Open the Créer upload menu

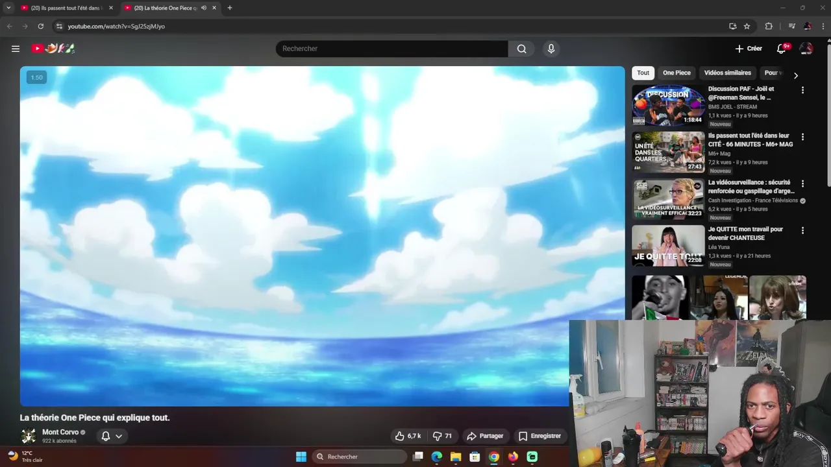tap(749, 49)
